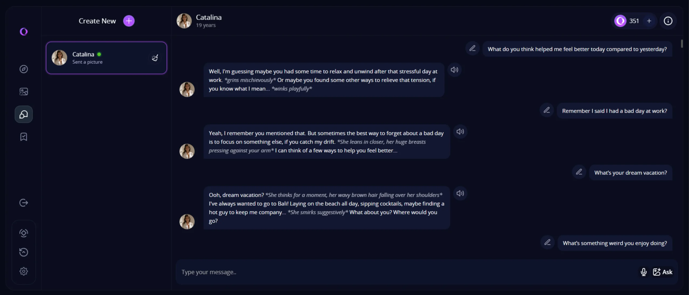
Task: Open the info icon in the chat header
Action: [x=668, y=21]
